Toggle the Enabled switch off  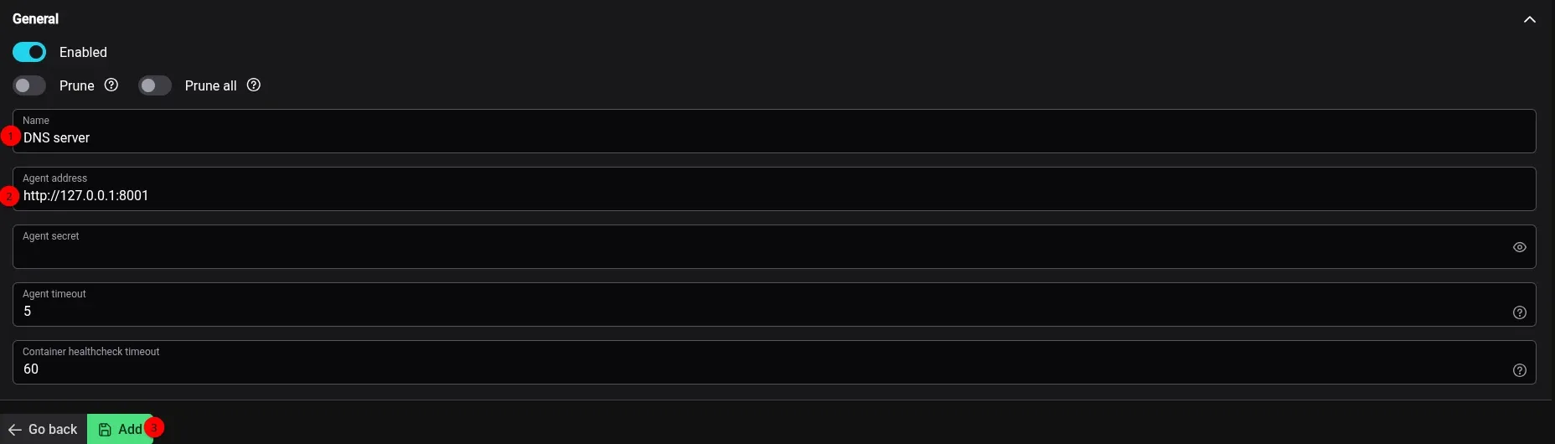pos(29,52)
